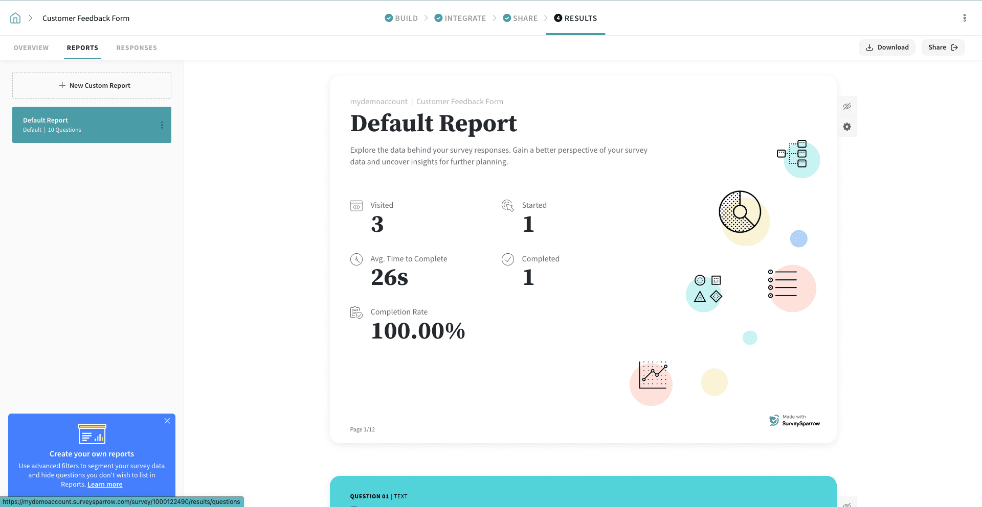
Task: Open Default Report options kebab menu
Action: [162, 125]
